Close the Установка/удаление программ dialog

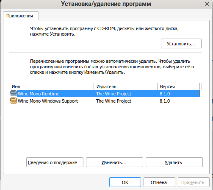point(207,4)
